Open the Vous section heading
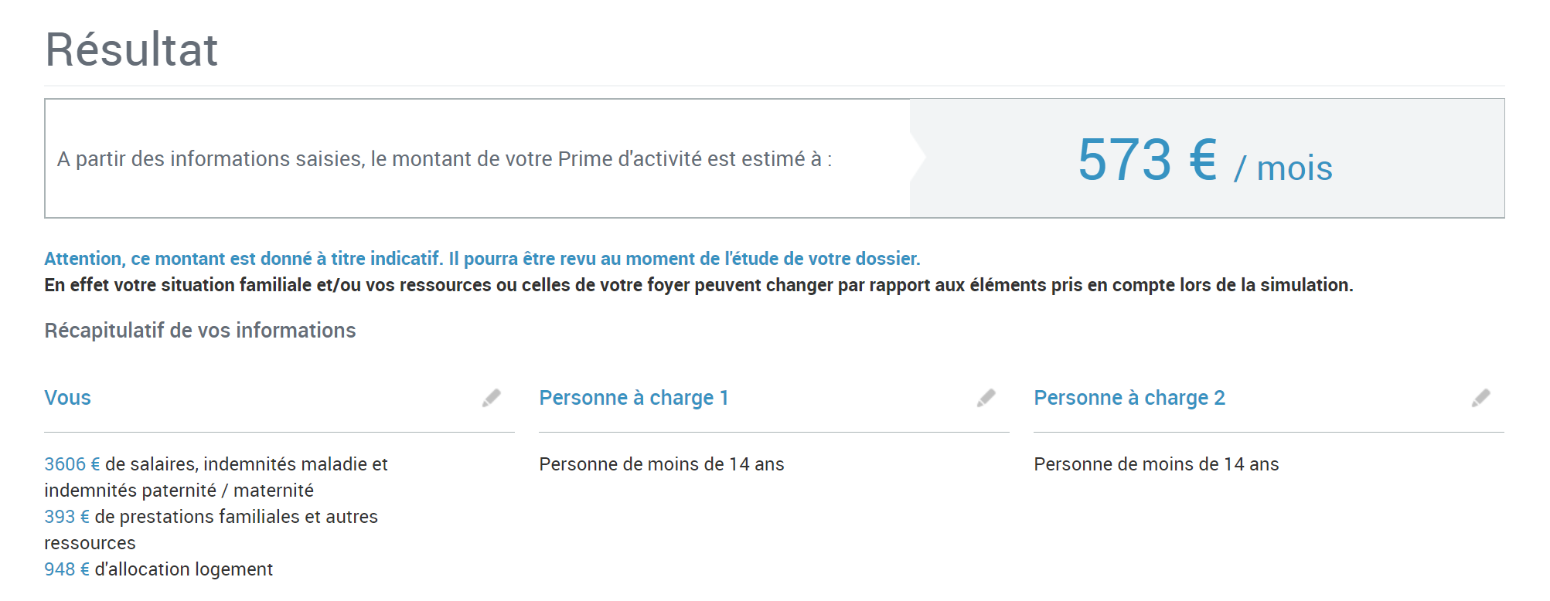This screenshot has width=1550, height=601. pos(68,398)
